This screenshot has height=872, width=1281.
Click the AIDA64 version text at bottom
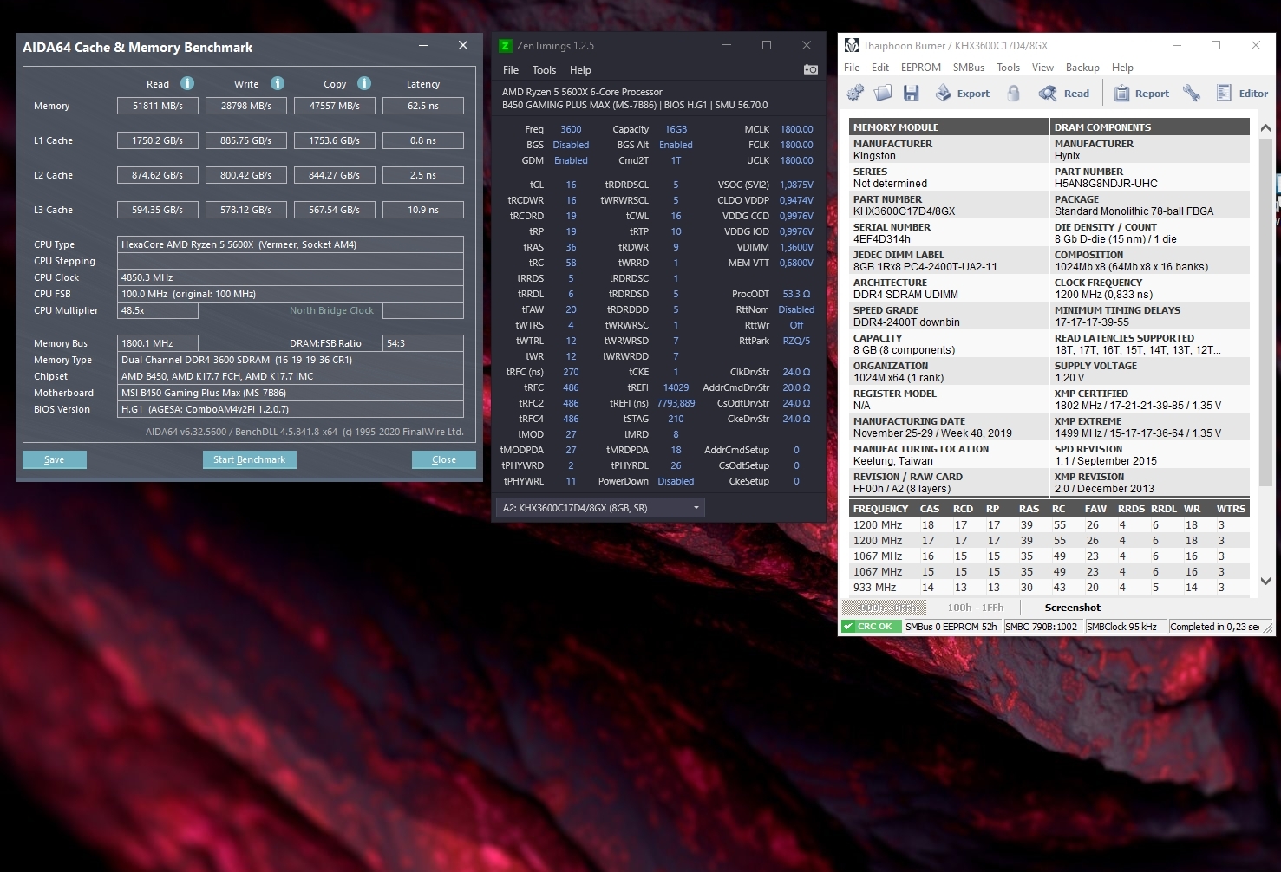pyautogui.click(x=304, y=432)
